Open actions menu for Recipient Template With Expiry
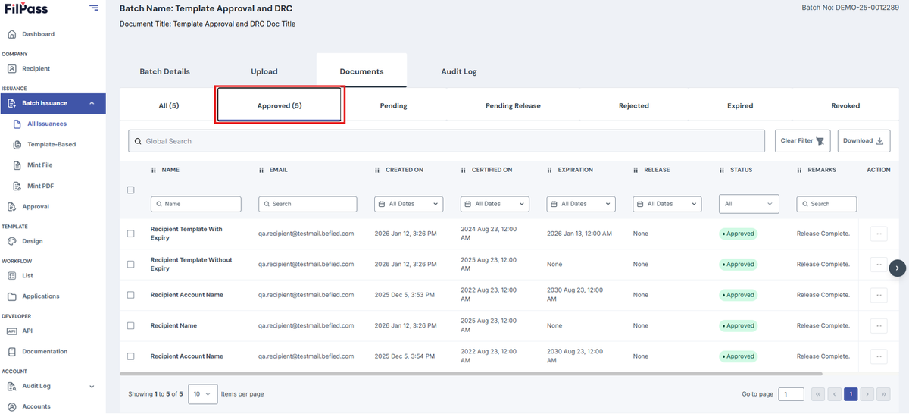Viewport: 909px width, 417px height. tap(879, 234)
